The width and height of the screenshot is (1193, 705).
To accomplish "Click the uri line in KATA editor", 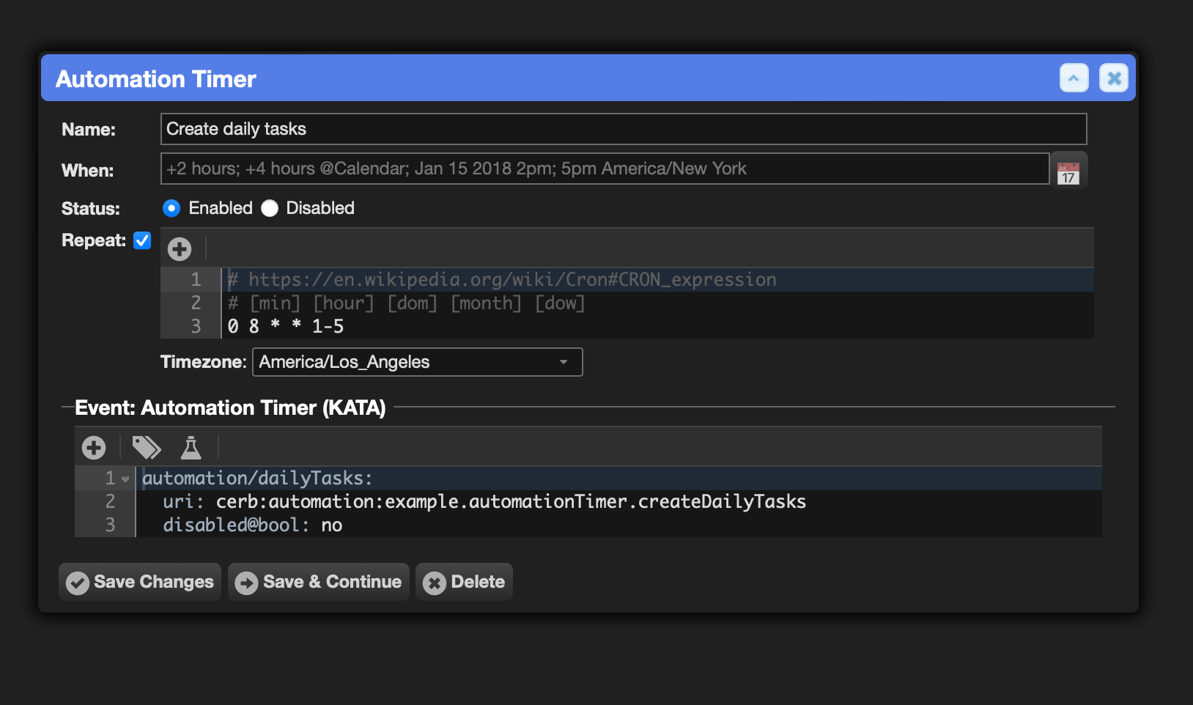I will pos(619,502).
